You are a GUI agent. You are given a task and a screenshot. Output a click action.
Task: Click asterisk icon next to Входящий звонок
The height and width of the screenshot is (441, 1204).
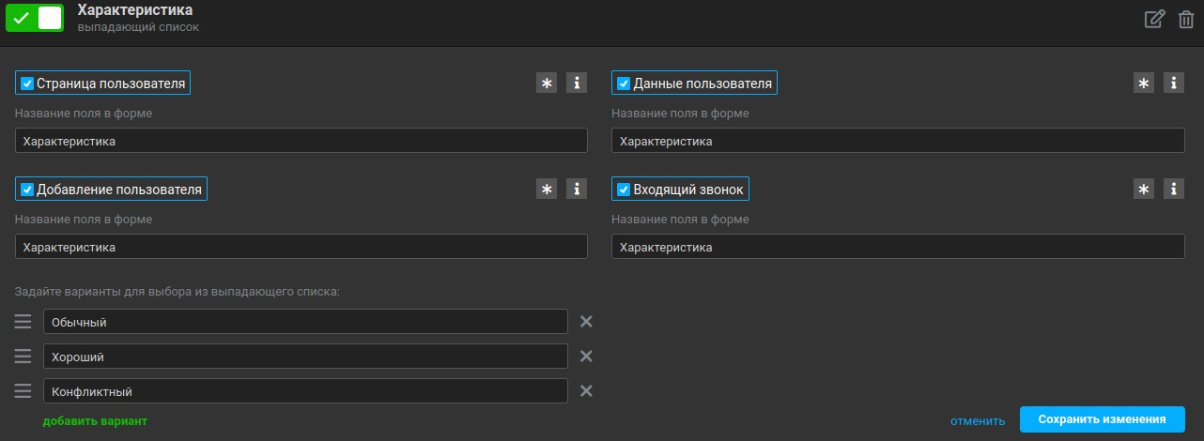1143,190
